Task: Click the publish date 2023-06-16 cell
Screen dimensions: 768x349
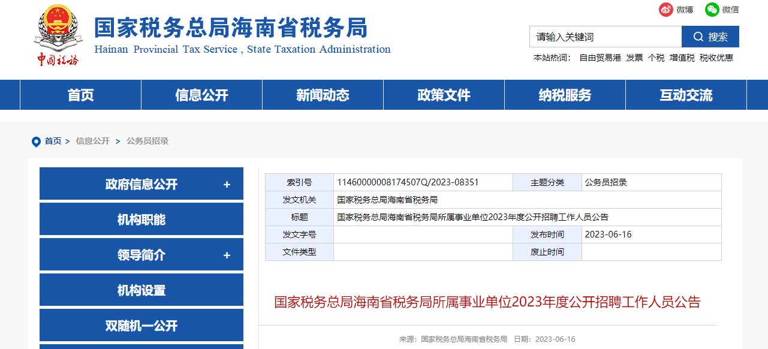Action: 652,234
